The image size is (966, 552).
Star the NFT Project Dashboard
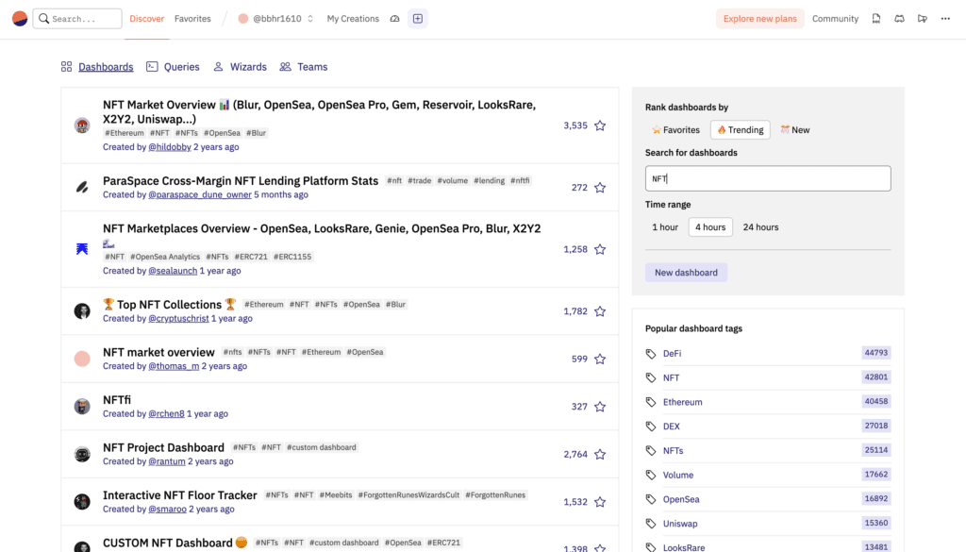(x=600, y=454)
